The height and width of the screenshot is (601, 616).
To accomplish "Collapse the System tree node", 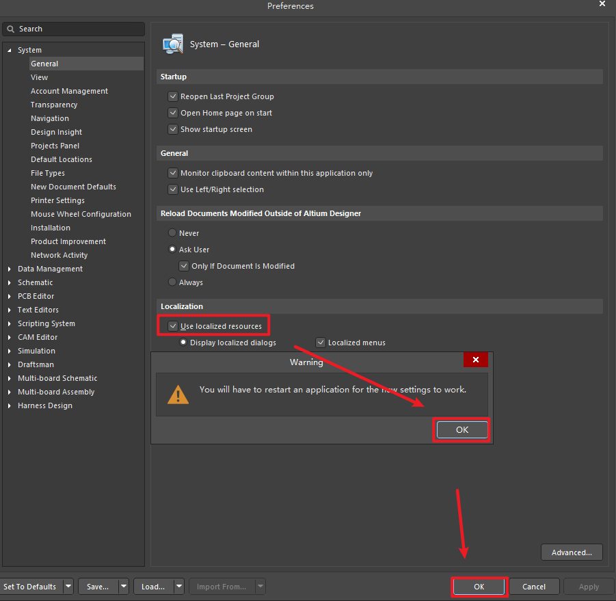I will [x=10, y=50].
